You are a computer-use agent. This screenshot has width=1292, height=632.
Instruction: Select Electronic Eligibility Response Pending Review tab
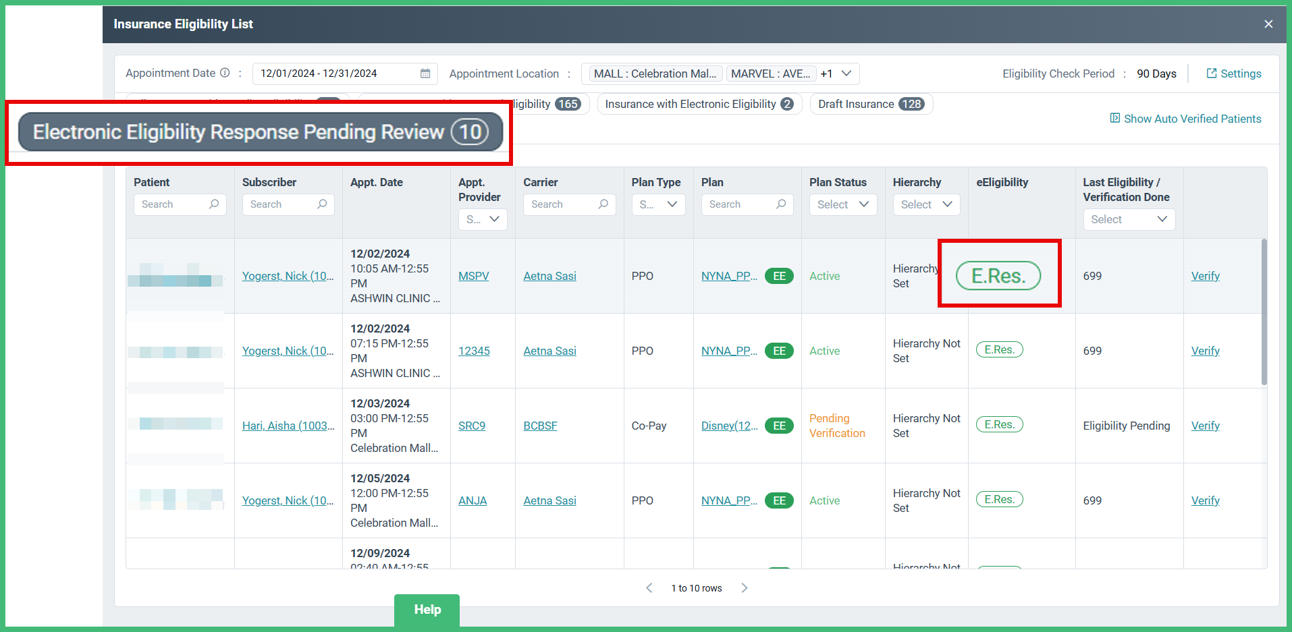click(260, 132)
